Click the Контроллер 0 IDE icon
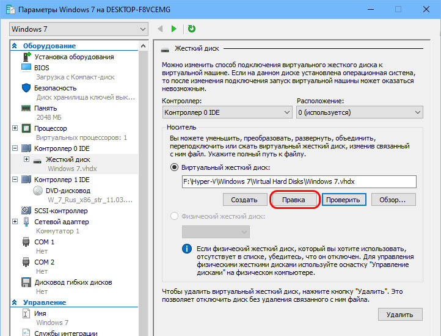This screenshot has height=336, width=441. 26,148
